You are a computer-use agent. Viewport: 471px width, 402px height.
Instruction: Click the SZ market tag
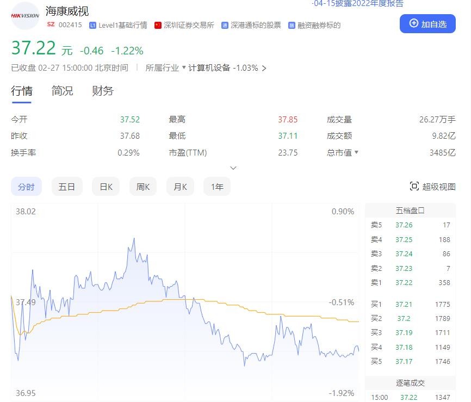click(51, 24)
